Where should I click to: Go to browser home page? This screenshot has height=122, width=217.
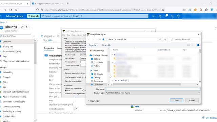click(16, 10)
